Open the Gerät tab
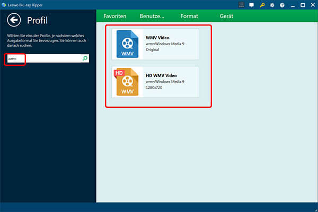 [226, 16]
